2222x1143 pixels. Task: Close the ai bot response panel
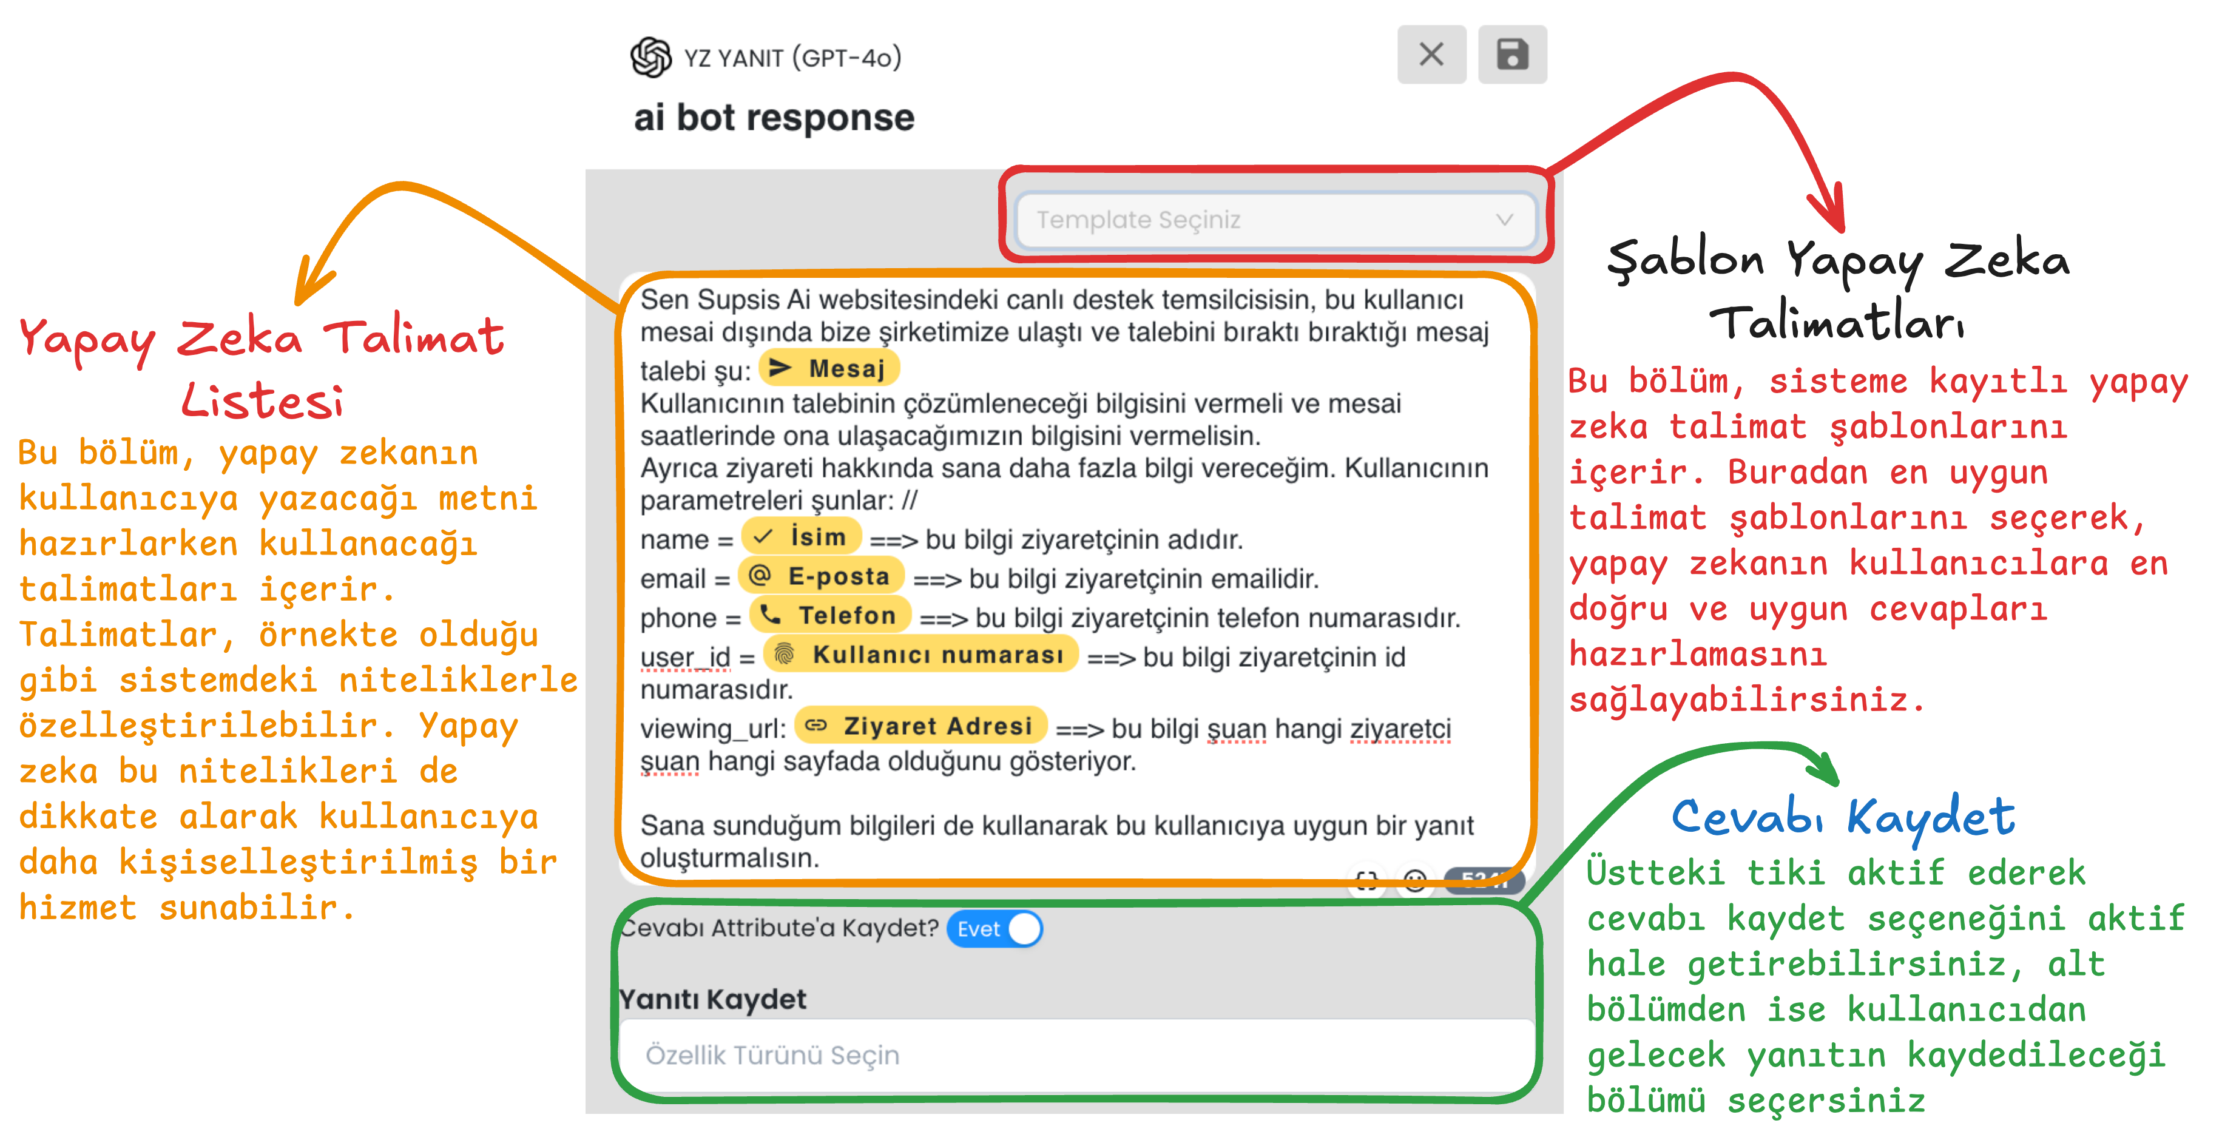1431,55
